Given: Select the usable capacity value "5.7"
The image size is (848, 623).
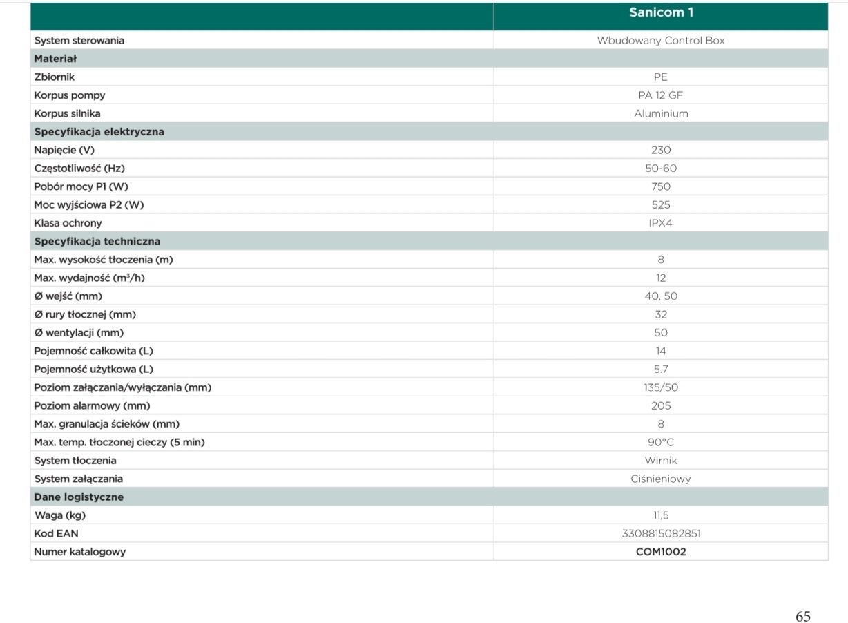Looking at the screenshot, I should [x=661, y=370].
